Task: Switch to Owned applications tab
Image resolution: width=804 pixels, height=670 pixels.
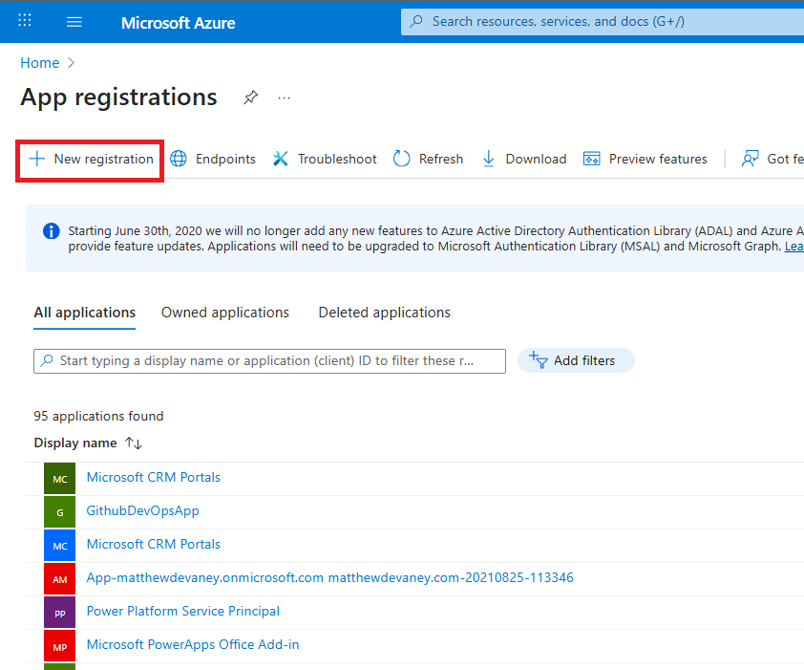Action: [x=225, y=313]
